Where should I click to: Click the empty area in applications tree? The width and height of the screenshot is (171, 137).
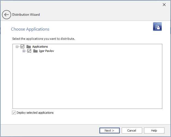click(x=87, y=81)
